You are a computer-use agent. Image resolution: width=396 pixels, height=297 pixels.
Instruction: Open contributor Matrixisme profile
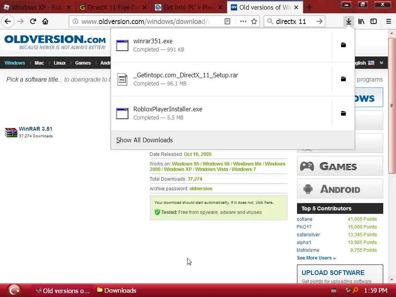[x=308, y=250]
